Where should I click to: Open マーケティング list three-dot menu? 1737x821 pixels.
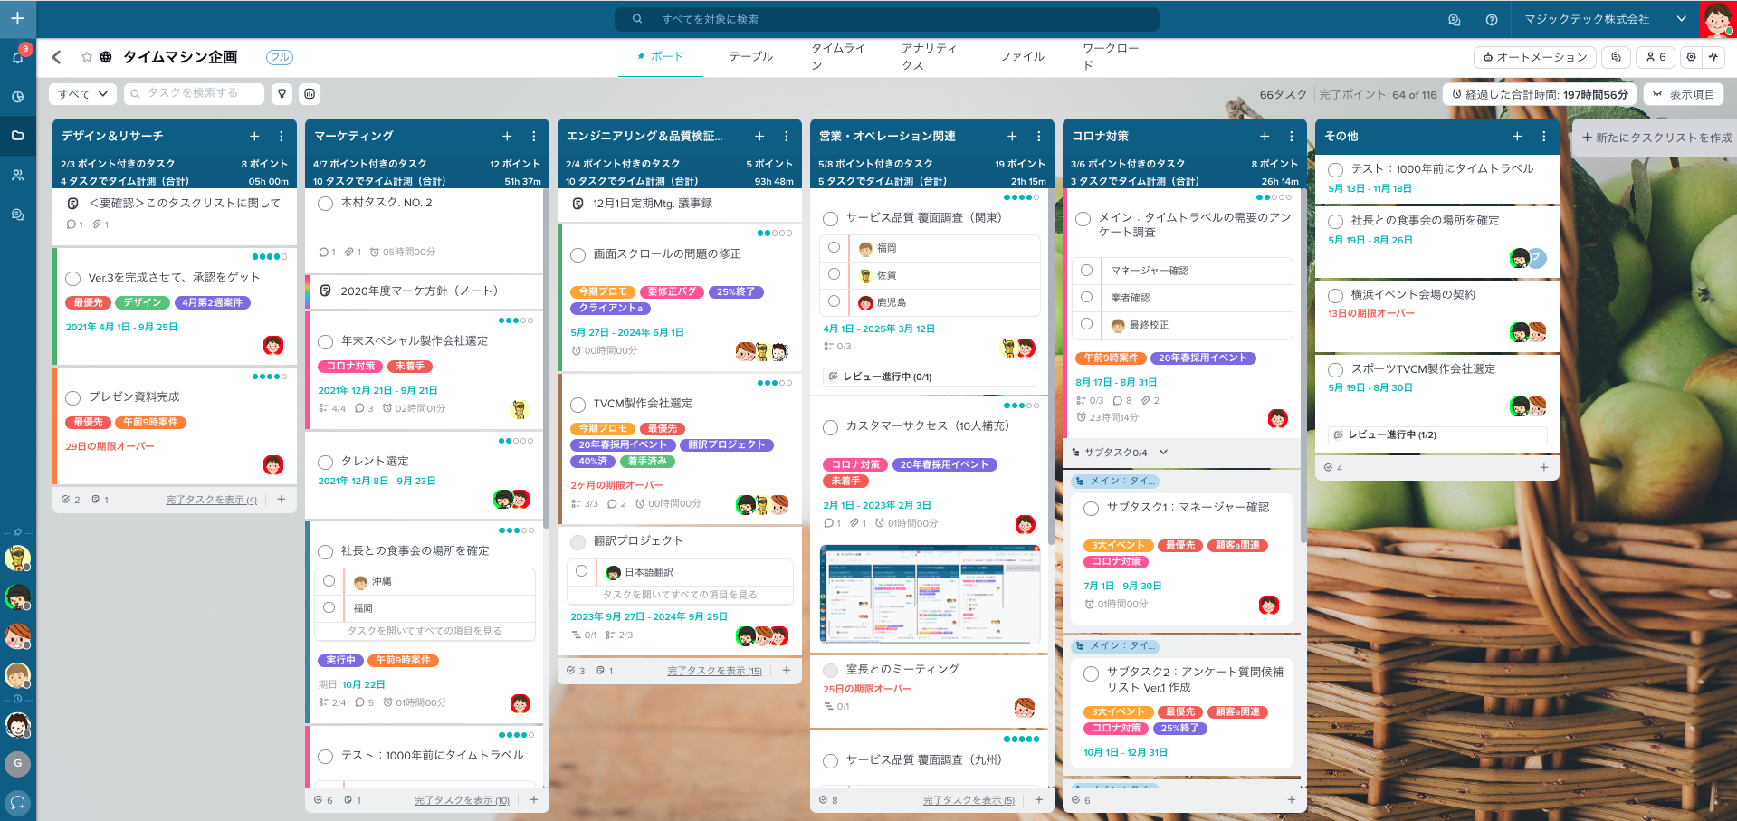(533, 136)
